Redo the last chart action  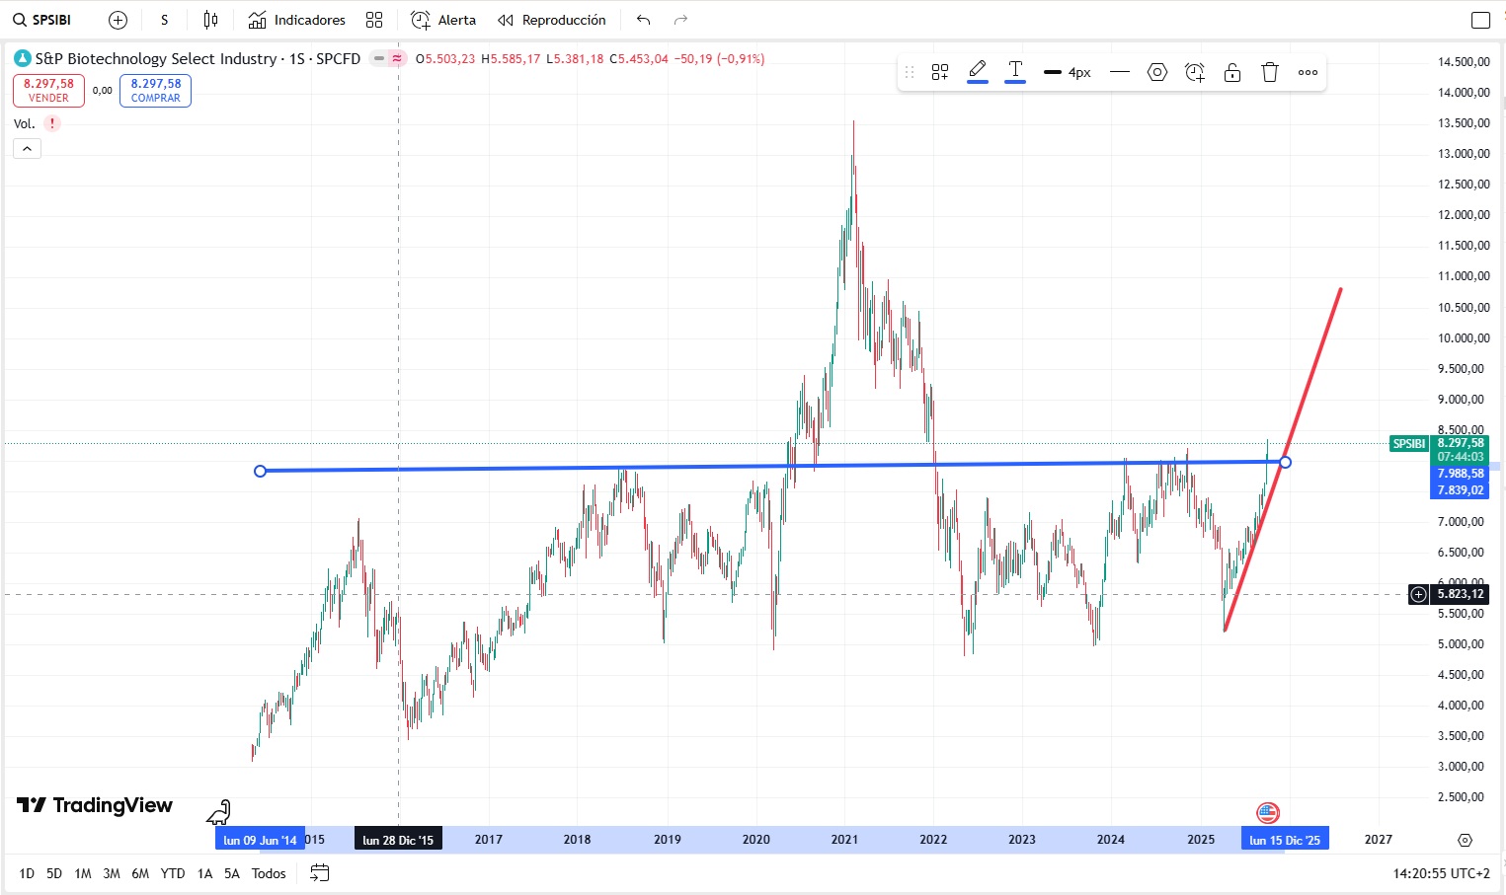click(679, 19)
